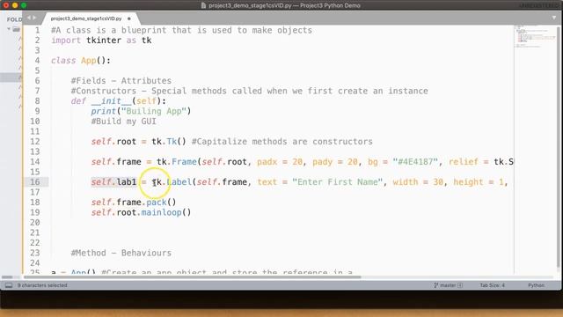Image resolution: width=563 pixels, height=317 pixels.
Task: Click 'relief' keyword argument on line 14
Action: (464, 162)
